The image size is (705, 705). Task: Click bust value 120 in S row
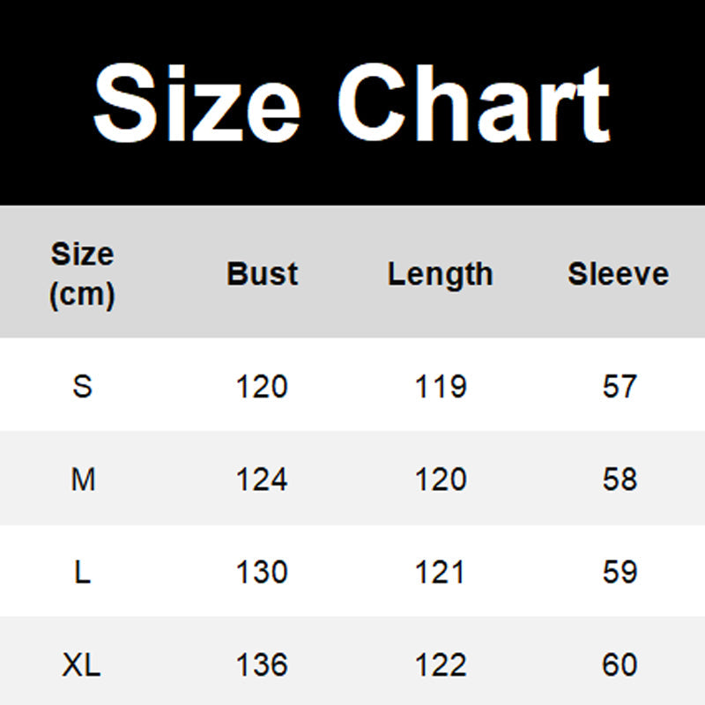click(262, 386)
